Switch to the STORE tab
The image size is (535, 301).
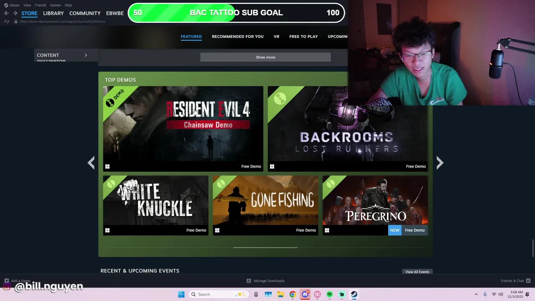point(29,13)
